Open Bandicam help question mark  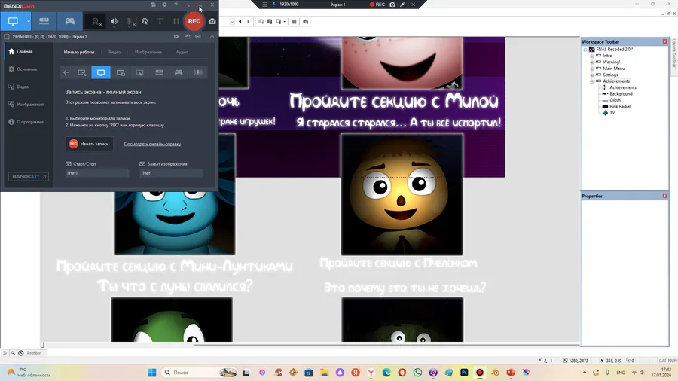pos(176,5)
